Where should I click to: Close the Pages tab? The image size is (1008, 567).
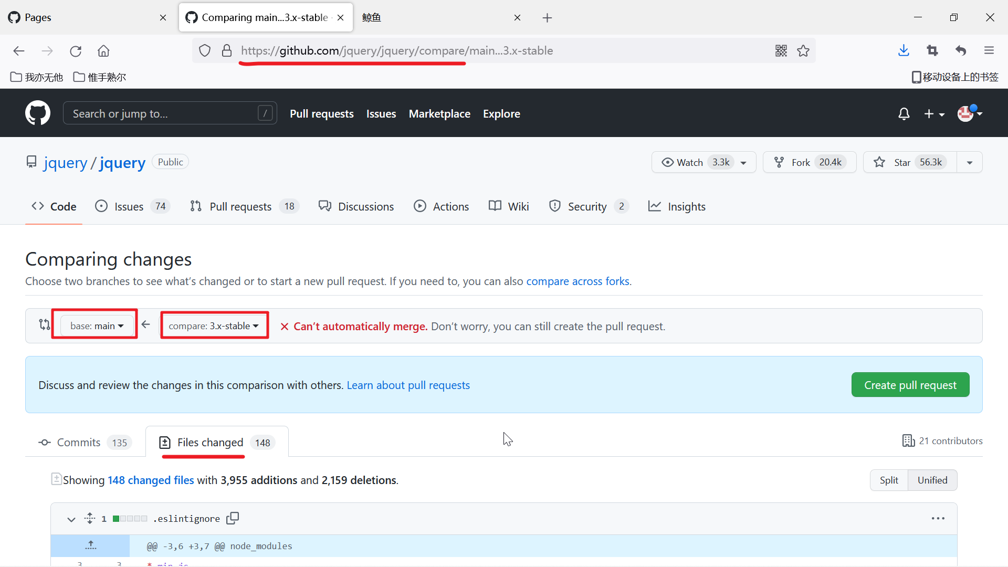[x=163, y=18]
